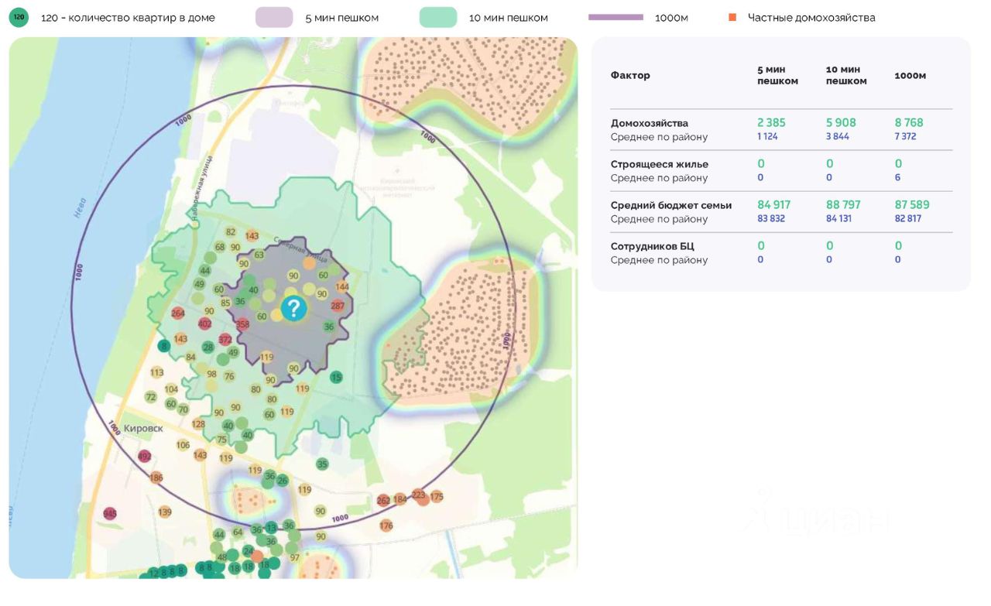The height and width of the screenshot is (606, 991).
Task: Select the green 35 apartments marker
Action: (x=322, y=464)
